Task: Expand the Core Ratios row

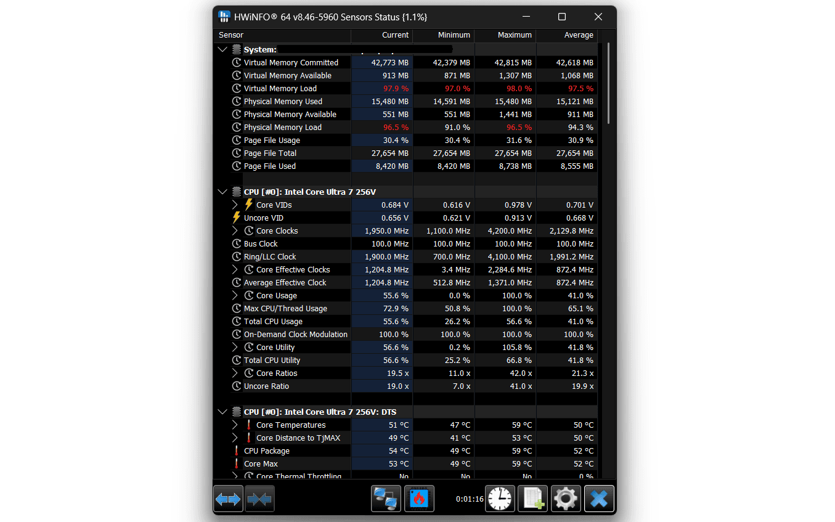Action: (x=235, y=373)
